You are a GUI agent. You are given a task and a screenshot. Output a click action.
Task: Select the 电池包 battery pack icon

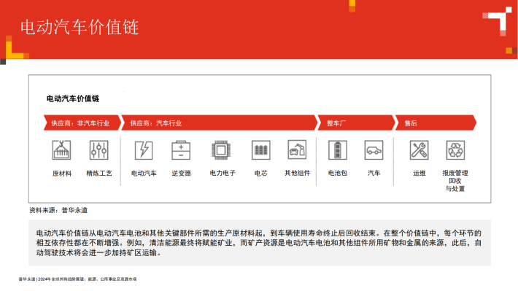tap(338, 150)
